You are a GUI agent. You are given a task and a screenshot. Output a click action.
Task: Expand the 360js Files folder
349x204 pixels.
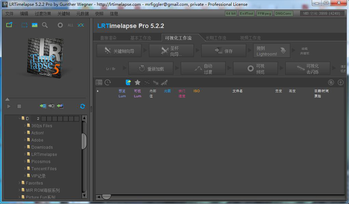pos(25,126)
